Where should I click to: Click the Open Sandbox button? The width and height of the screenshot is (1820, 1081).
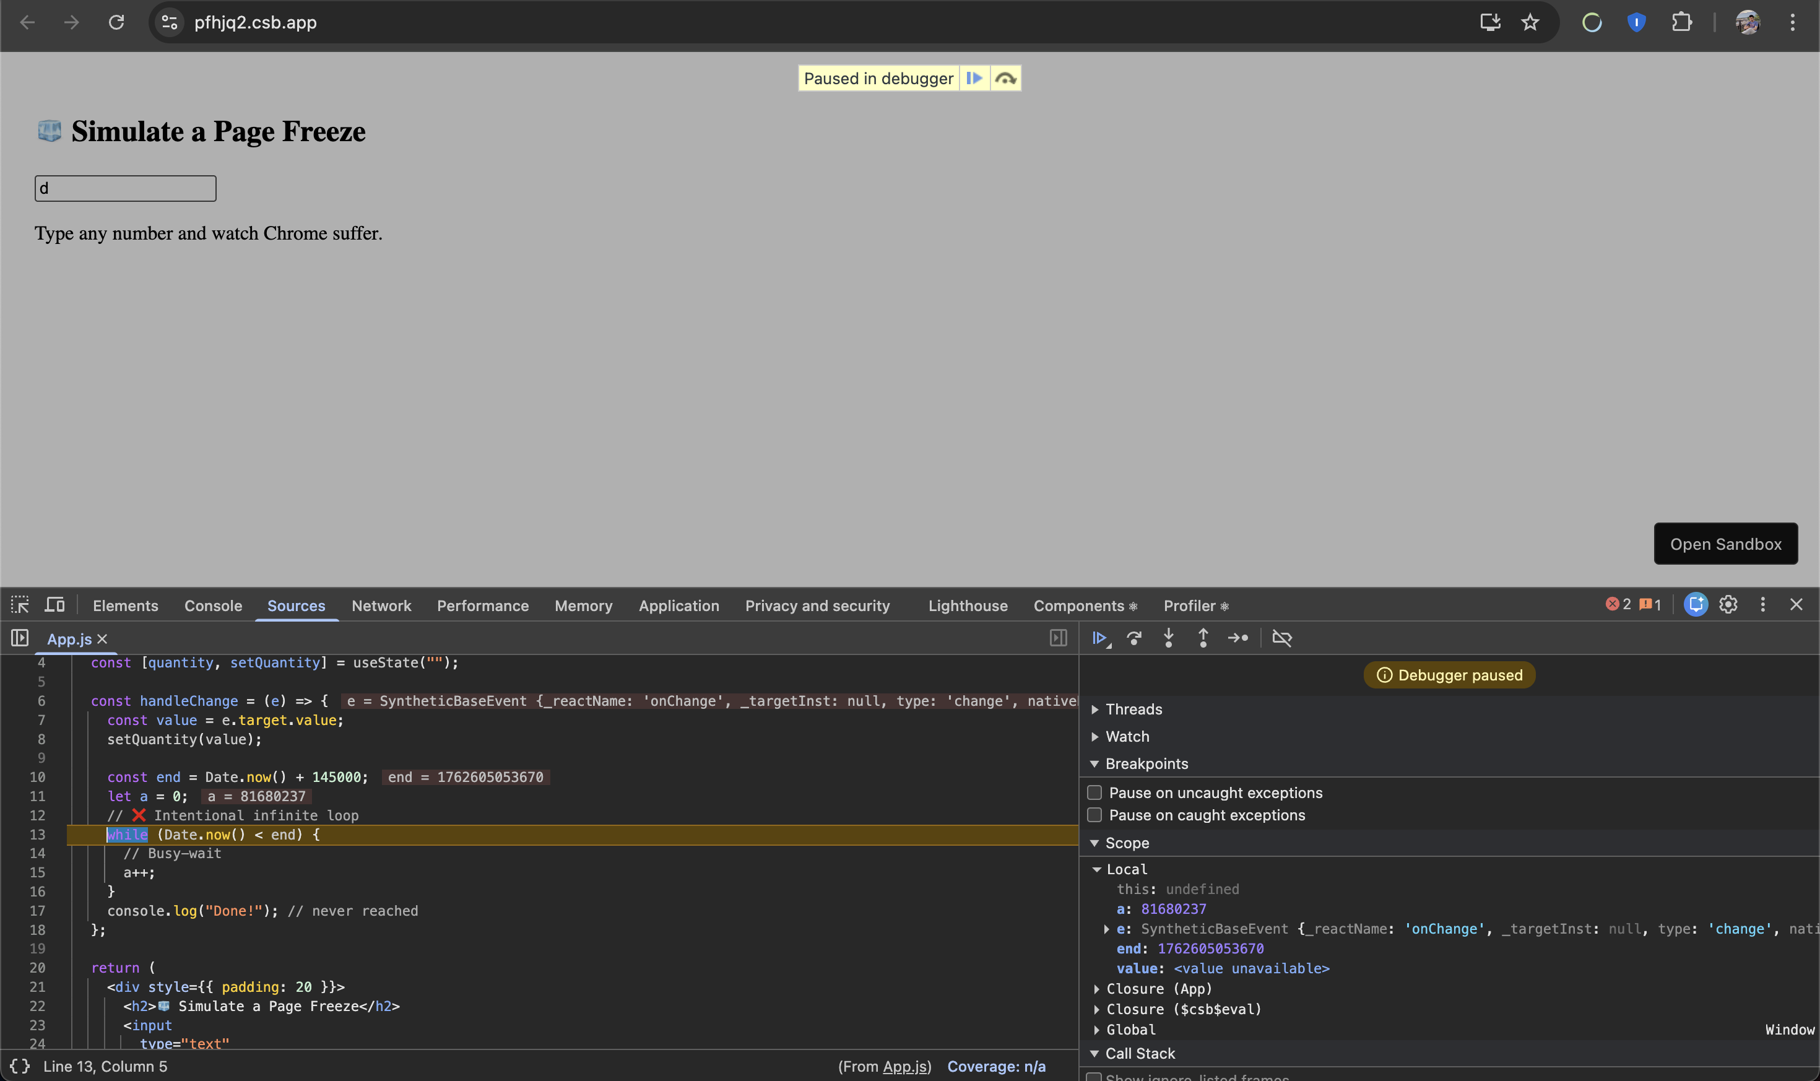point(1725,544)
